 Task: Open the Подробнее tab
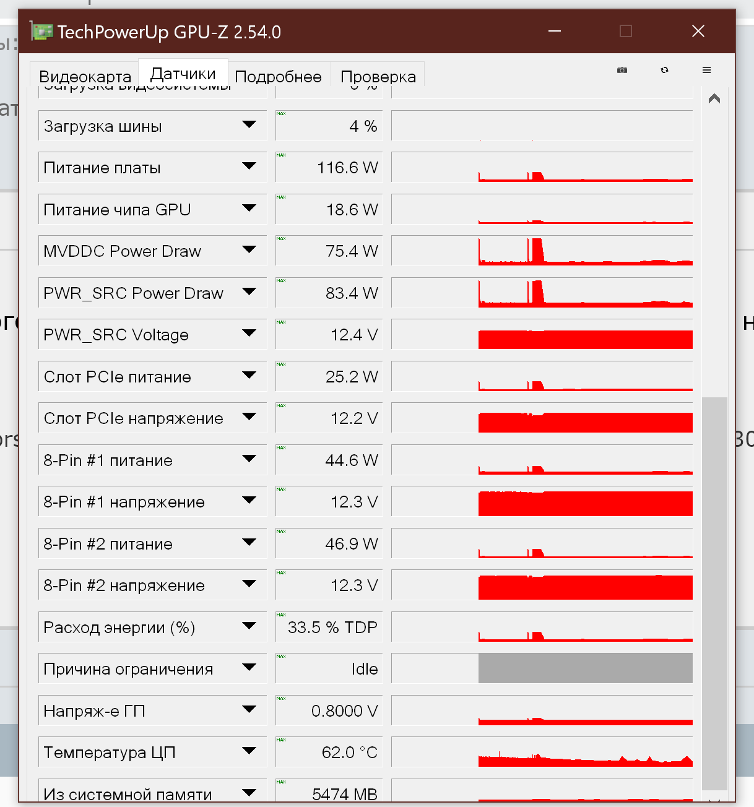tap(279, 76)
